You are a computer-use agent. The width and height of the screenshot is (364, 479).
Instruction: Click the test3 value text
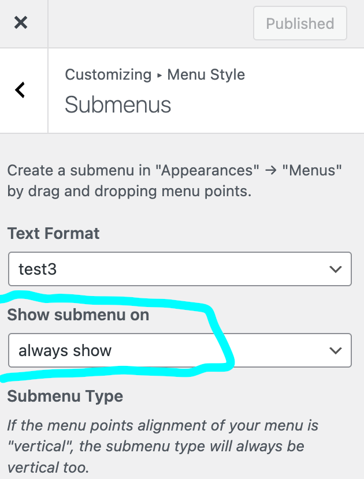[x=38, y=269]
